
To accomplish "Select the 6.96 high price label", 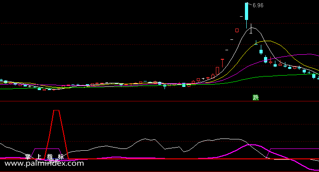I will 258,5.
